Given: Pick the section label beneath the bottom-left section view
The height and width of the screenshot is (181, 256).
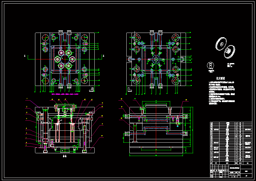Looking at the screenshot, I should point(65,156).
